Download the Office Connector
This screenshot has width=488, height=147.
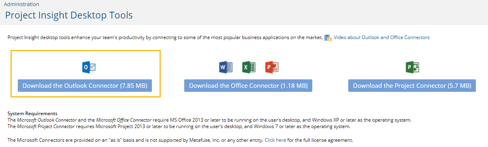(248, 86)
